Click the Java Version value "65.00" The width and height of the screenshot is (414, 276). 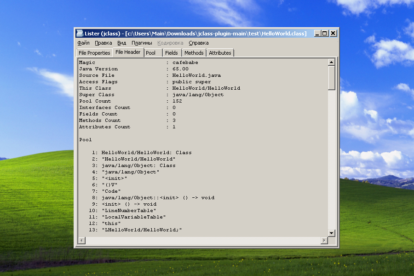point(180,69)
